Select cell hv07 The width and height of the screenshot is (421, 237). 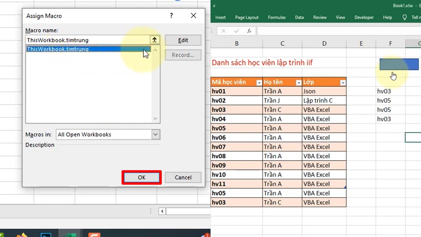coord(237,147)
